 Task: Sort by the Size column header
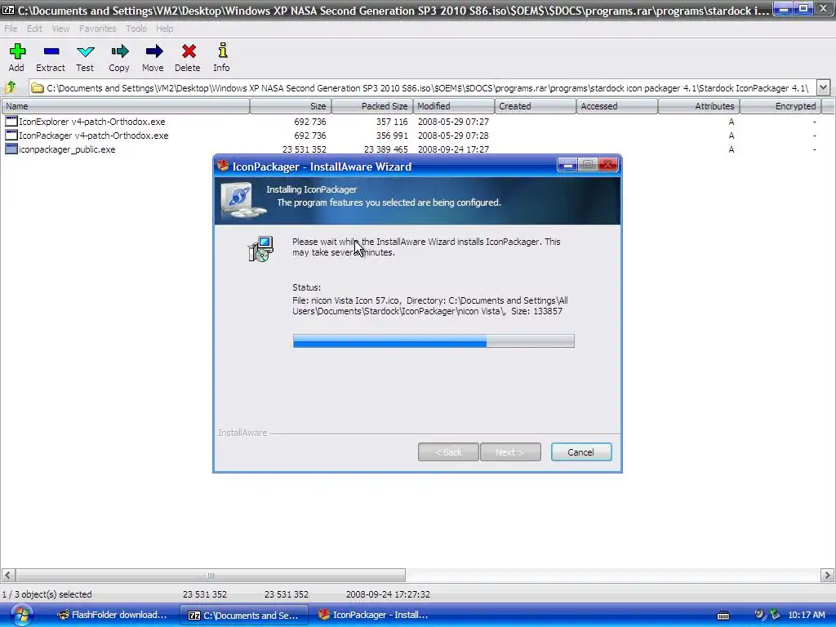pos(291,106)
